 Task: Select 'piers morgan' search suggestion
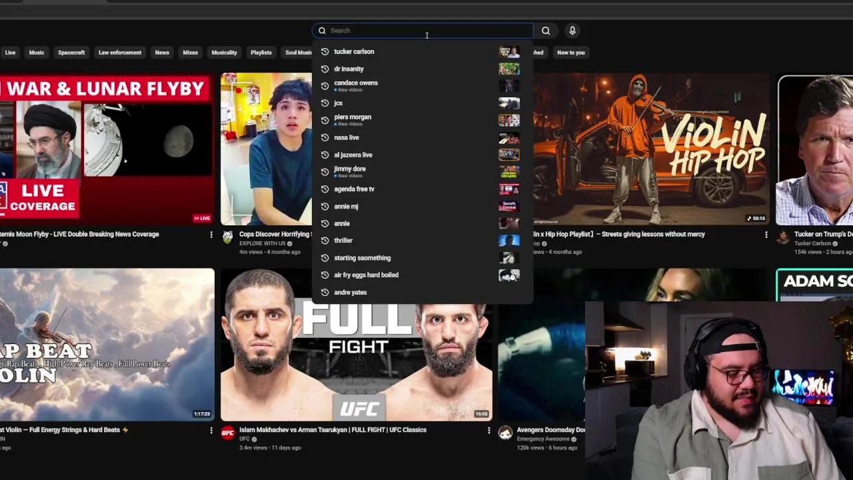pos(423,120)
